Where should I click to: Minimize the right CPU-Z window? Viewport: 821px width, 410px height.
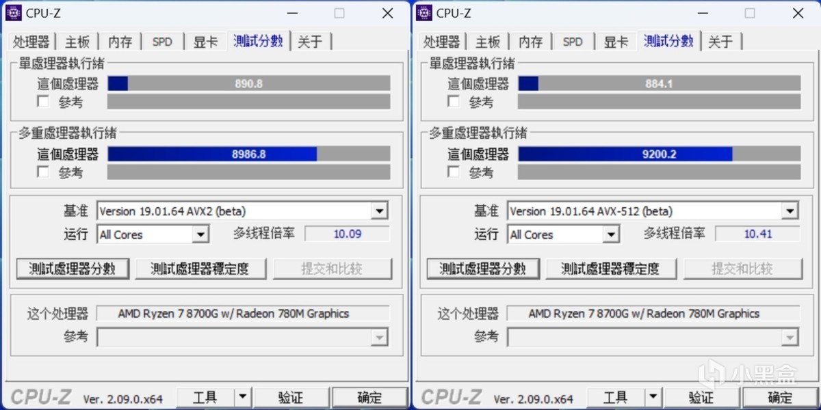coord(703,13)
